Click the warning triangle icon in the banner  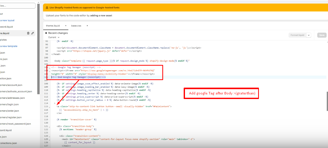point(47,8)
